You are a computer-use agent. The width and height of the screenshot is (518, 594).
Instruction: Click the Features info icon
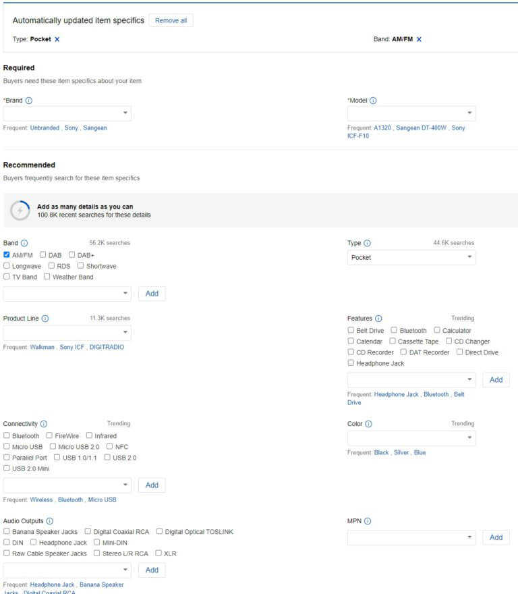[x=378, y=318]
